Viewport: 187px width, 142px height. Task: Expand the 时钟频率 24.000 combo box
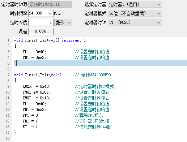(x=50, y=13)
